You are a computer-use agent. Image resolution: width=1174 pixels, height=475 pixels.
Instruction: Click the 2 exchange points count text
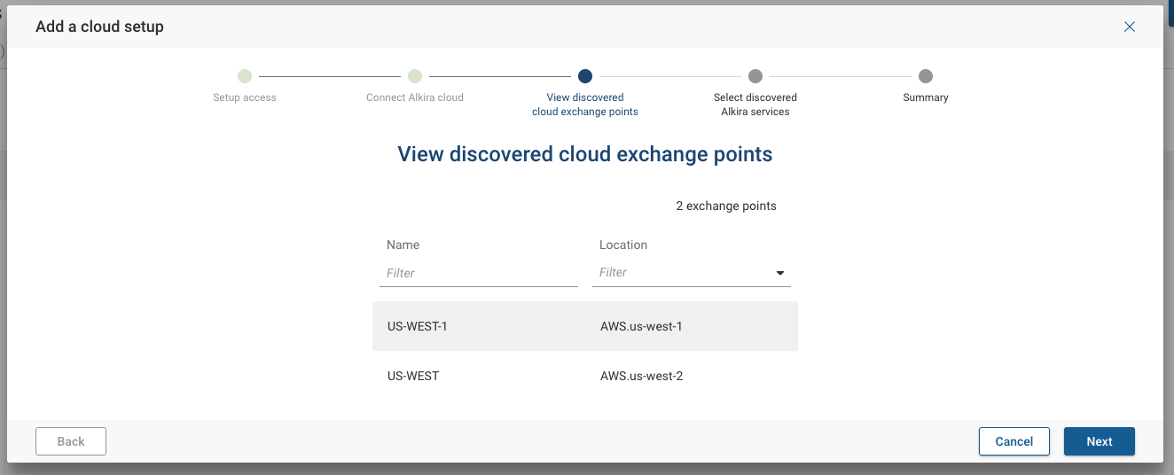pyautogui.click(x=726, y=206)
